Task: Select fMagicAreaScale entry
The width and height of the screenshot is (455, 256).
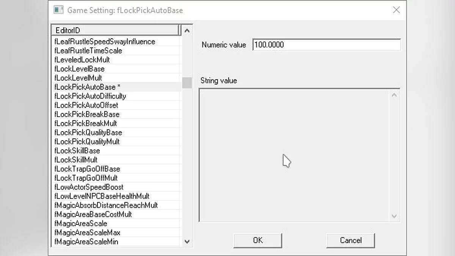Action: [x=81, y=223]
